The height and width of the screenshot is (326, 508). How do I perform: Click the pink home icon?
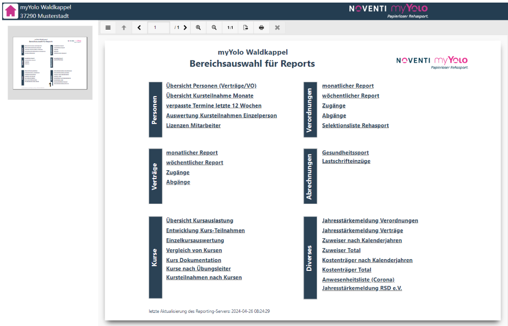coord(11,10)
